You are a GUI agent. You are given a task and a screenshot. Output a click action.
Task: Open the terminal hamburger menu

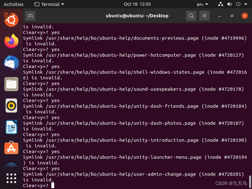tap(204, 16)
